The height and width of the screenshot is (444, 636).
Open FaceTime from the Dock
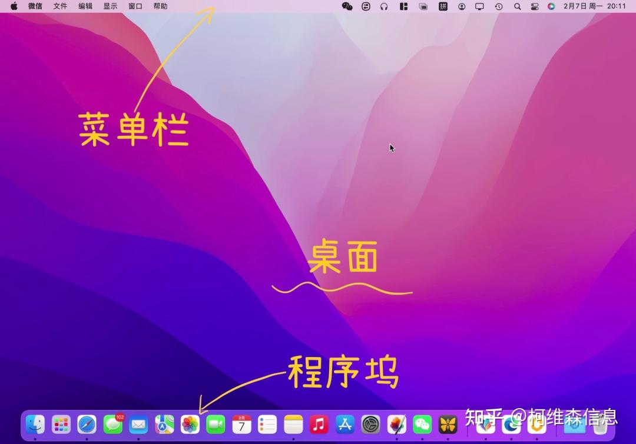pyautogui.click(x=216, y=425)
